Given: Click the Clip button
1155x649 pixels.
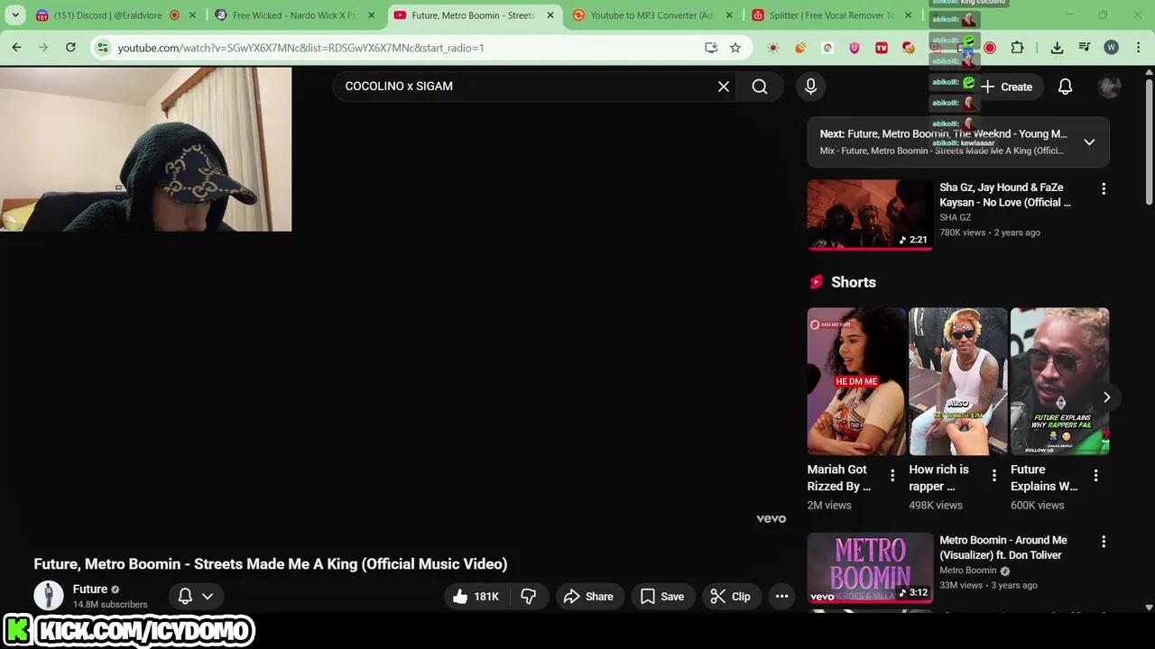Looking at the screenshot, I should 730,597.
